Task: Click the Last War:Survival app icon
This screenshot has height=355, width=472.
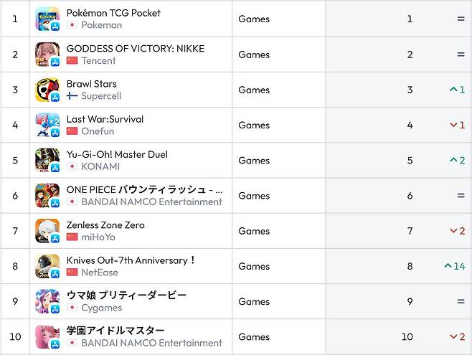Action: [47, 125]
